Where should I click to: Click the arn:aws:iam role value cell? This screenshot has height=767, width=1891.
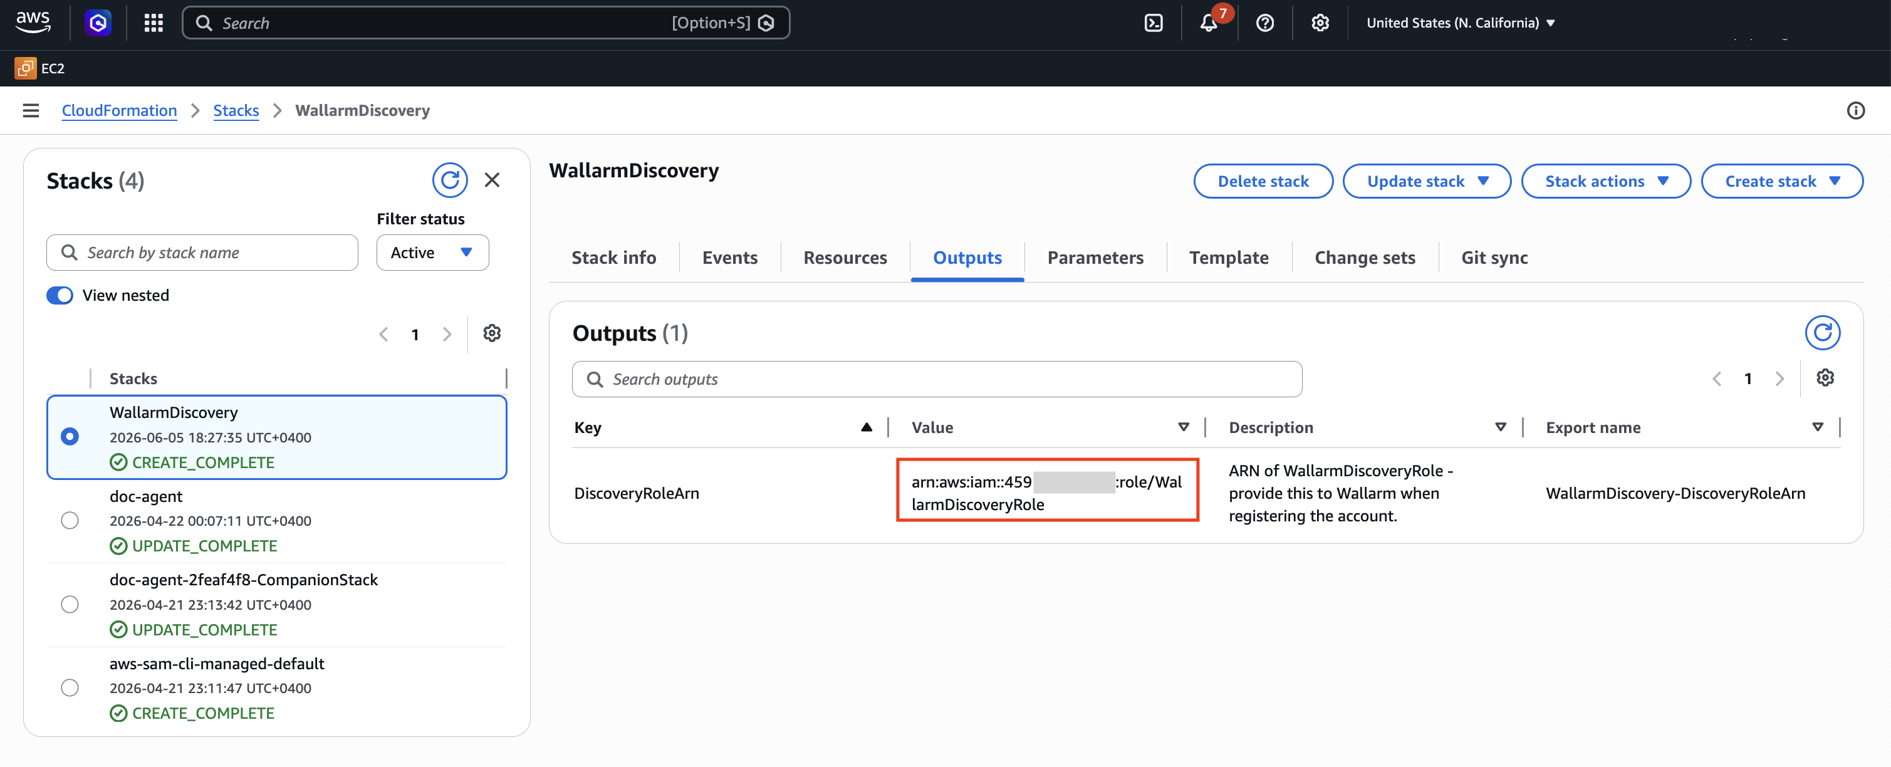point(1047,493)
